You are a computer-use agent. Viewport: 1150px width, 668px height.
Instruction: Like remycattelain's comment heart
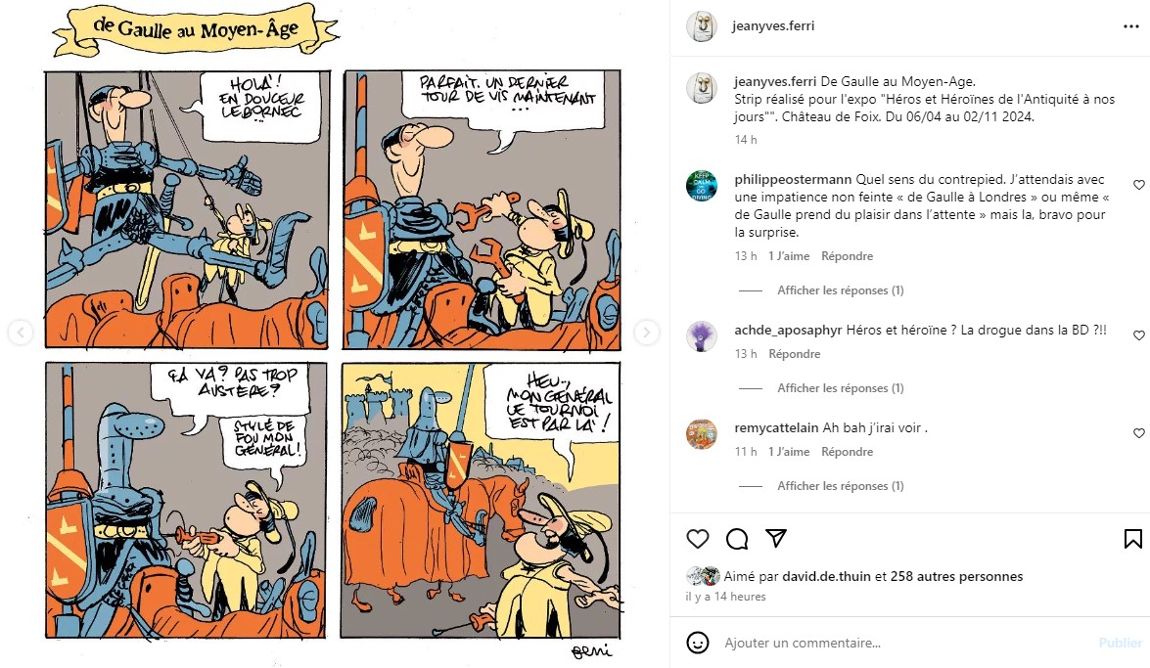(1138, 433)
